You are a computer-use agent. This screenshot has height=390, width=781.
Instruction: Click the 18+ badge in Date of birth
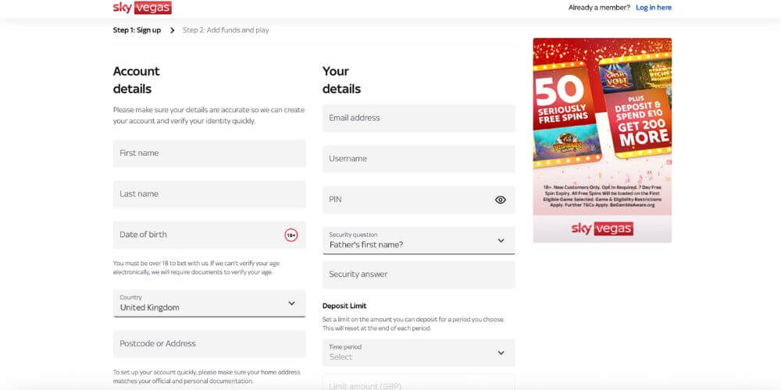(291, 235)
